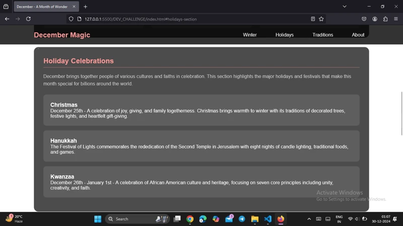Bookmark this page with the star icon

321,19
